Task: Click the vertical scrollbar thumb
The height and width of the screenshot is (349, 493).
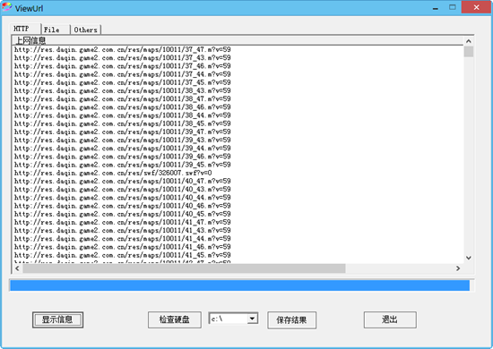Action: click(x=469, y=52)
